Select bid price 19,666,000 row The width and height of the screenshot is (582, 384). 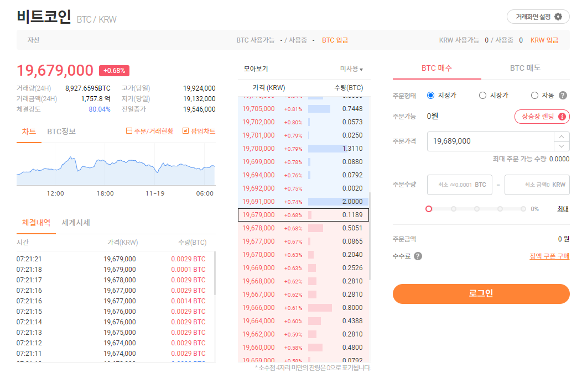click(x=303, y=308)
